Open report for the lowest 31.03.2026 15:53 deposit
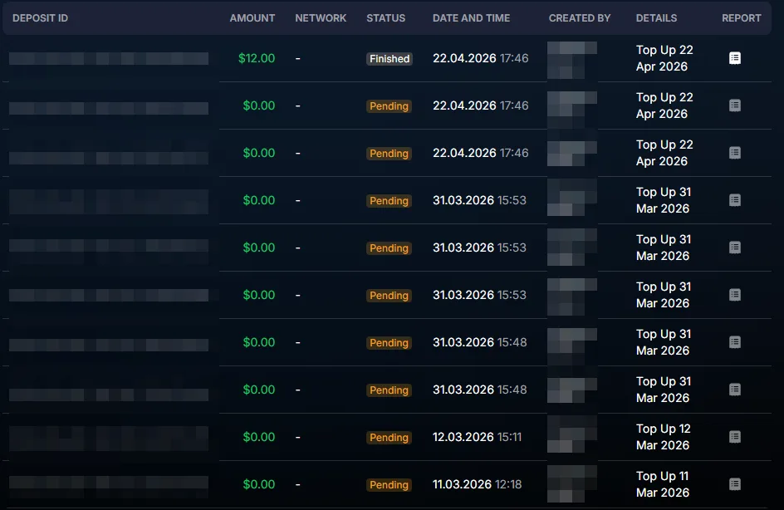The width and height of the screenshot is (784, 510). pyautogui.click(x=734, y=295)
